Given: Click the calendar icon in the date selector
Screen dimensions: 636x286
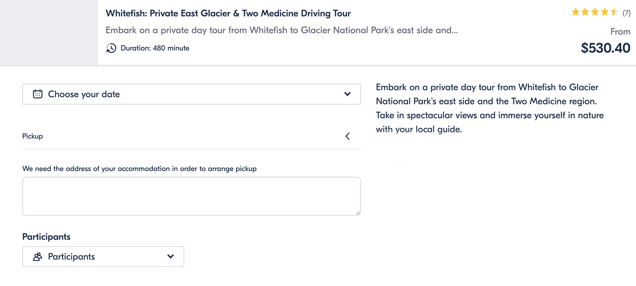Looking at the screenshot, I should pos(38,94).
